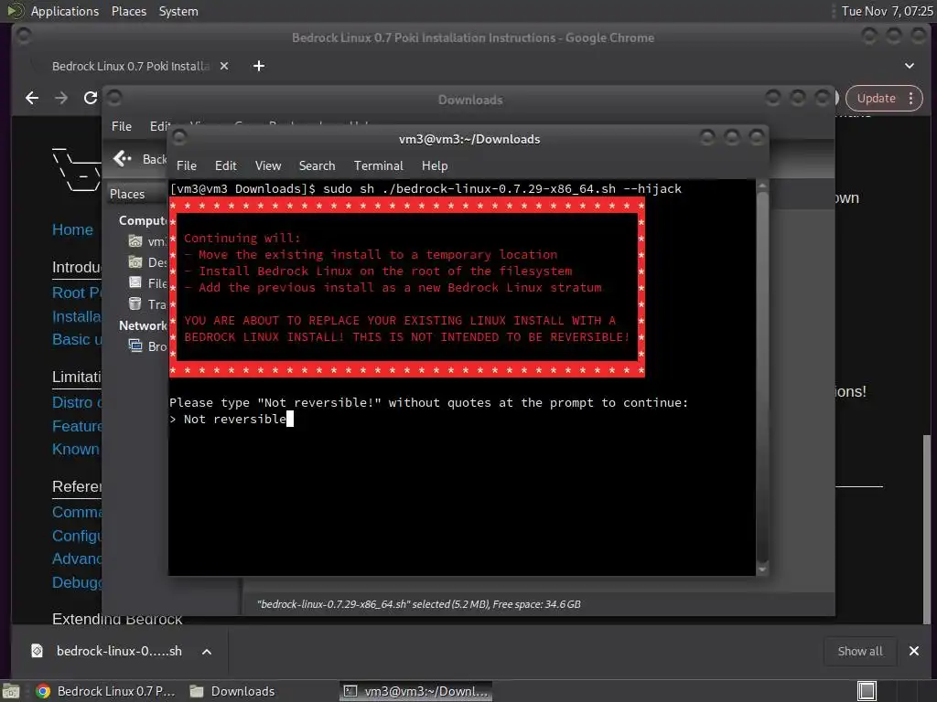937x702 pixels.
Task: Expand download item options chevron
Action: click(207, 651)
